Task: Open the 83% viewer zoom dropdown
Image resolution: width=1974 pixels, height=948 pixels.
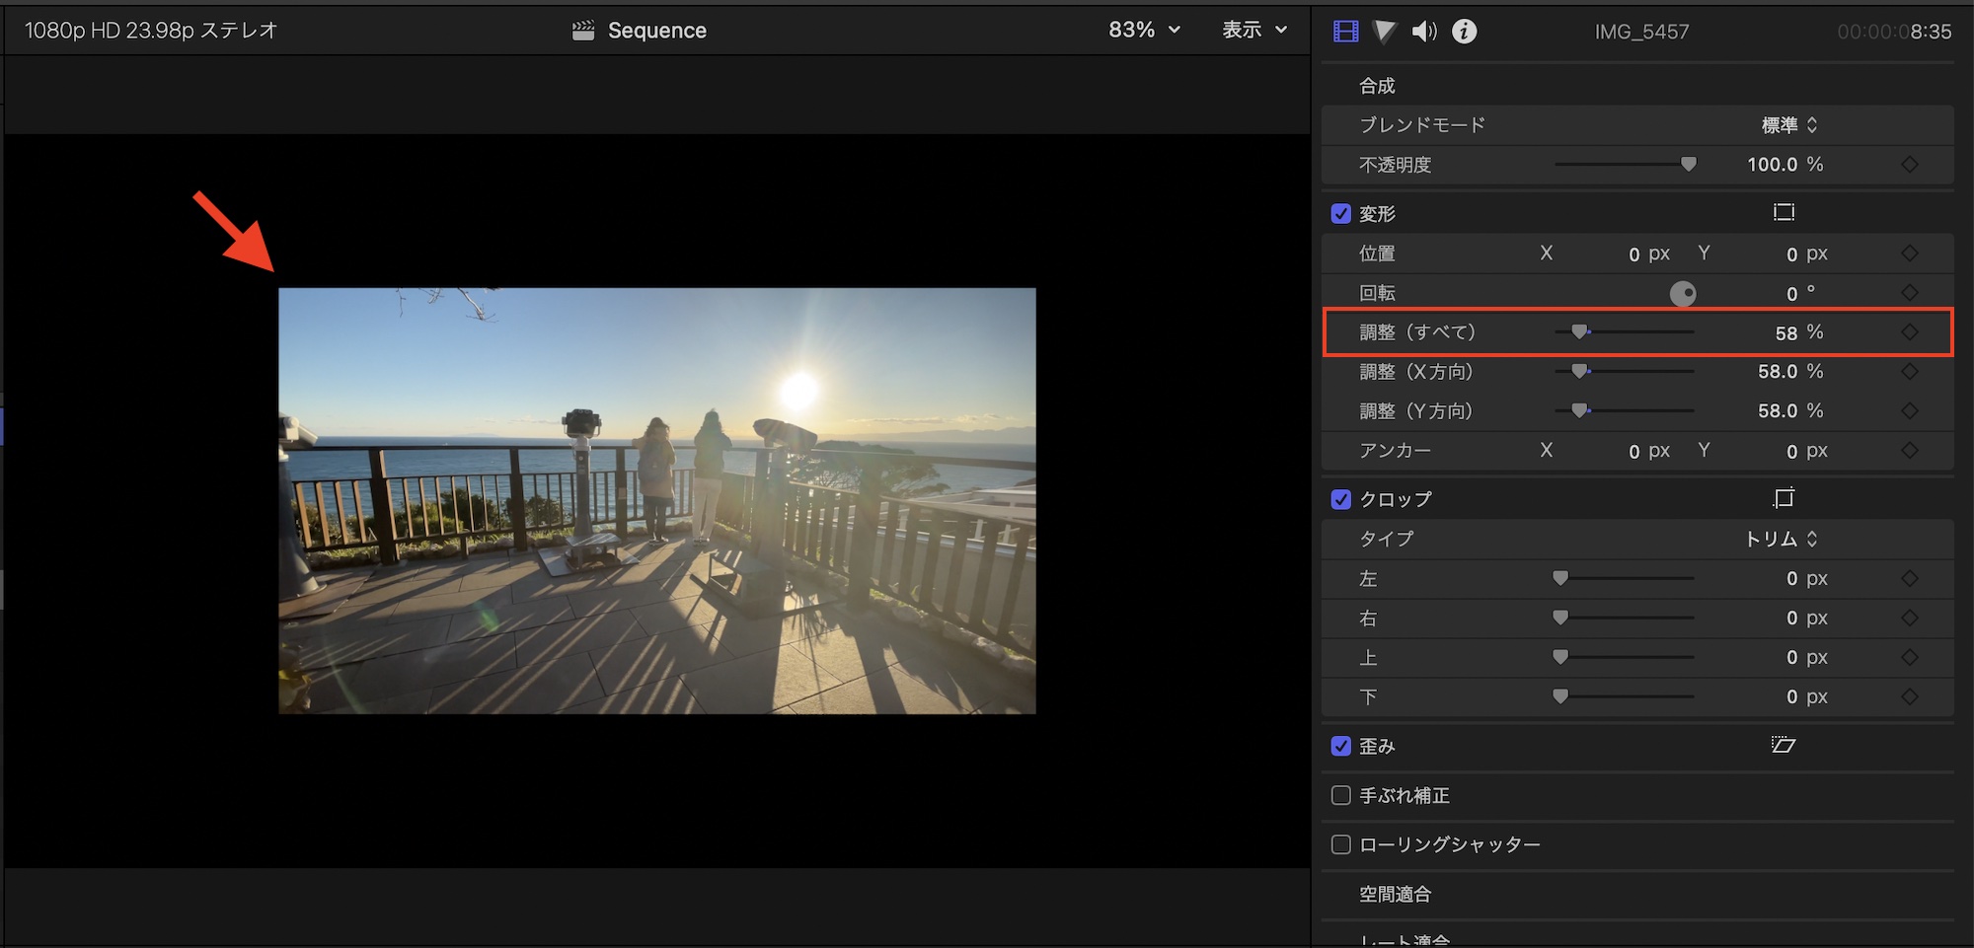Action: pyautogui.click(x=1144, y=31)
